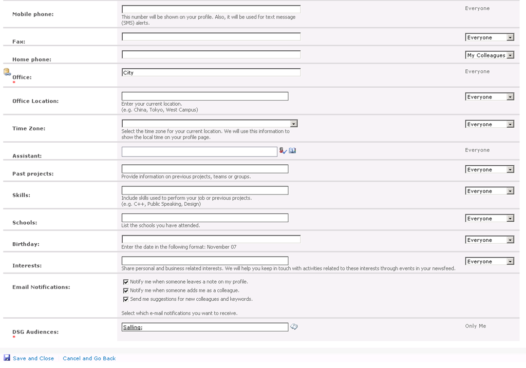Click into the Office Location field

coord(204,96)
